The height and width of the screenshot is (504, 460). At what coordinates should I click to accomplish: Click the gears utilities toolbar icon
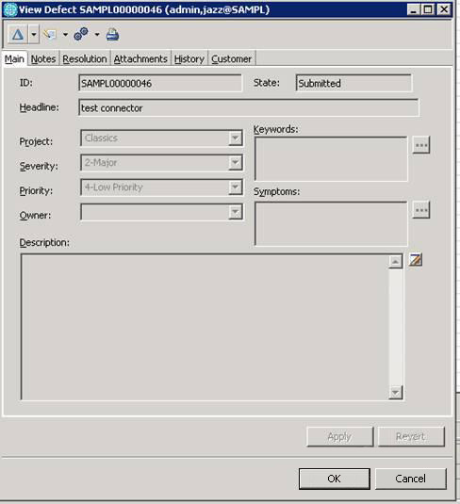81,34
